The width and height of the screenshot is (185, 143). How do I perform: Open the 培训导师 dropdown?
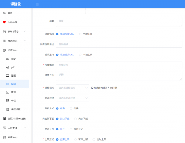coord(73,98)
